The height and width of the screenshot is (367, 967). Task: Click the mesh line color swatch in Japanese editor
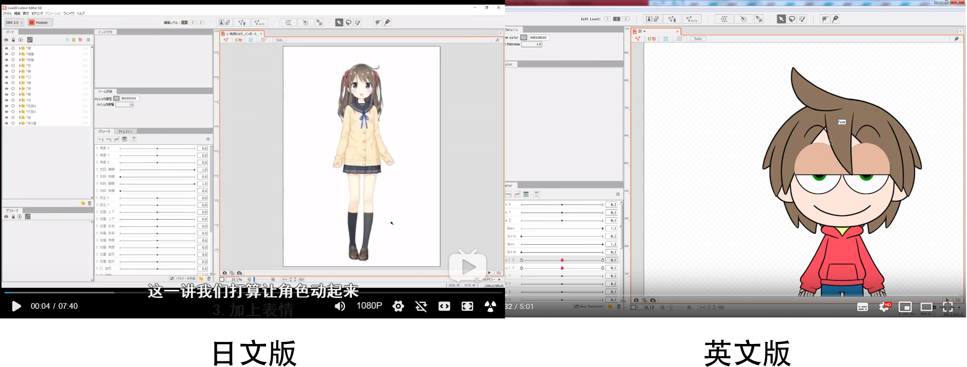[116, 99]
